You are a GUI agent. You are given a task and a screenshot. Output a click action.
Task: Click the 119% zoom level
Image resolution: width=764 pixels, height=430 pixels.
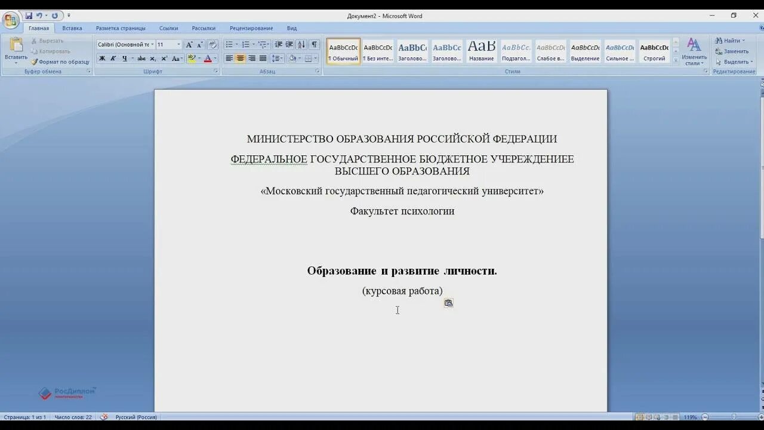pos(690,417)
